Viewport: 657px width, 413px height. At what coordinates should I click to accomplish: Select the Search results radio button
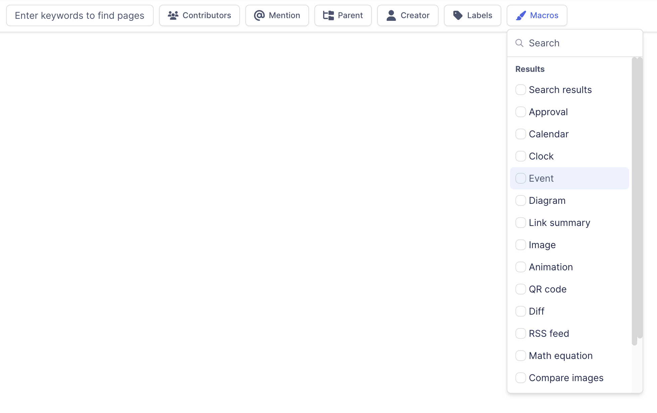tap(520, 90)
